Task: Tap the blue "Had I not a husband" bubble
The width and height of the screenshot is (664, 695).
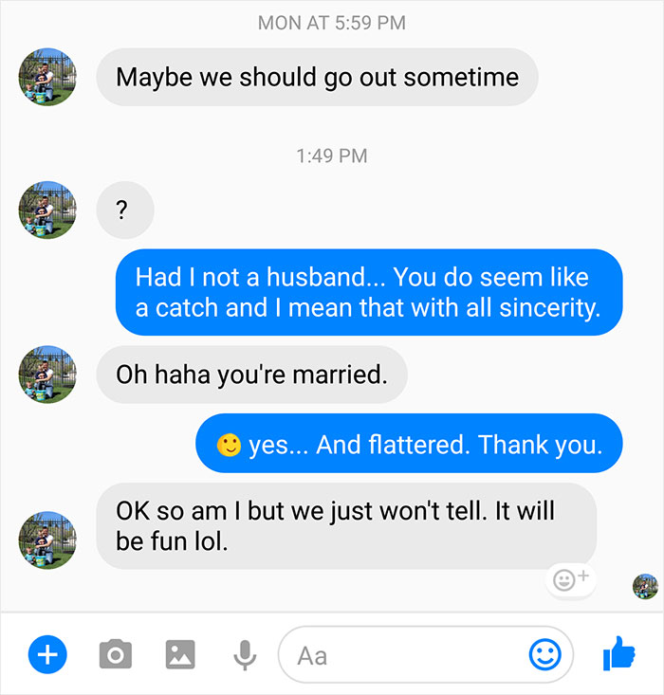Action: (x=368, y=292)
